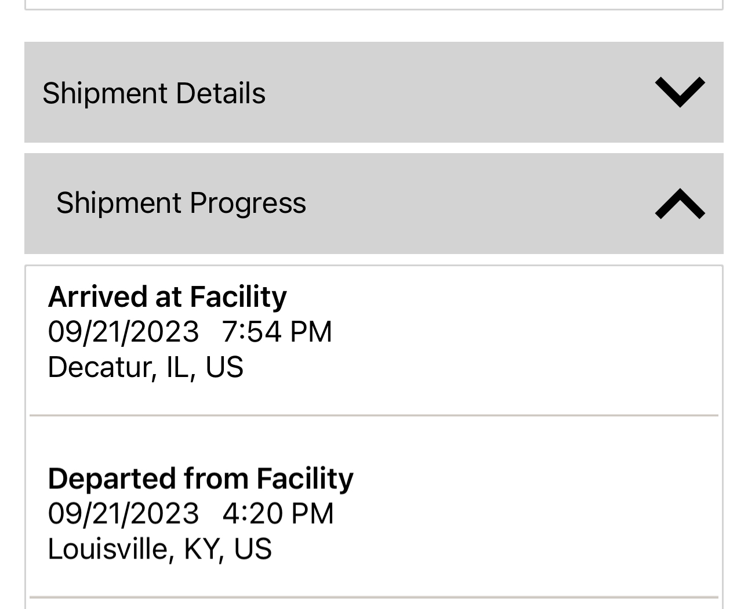Click divider between Arrived and Departed entries
Image resolution: width=748 pixels, height=609 pixels.
pyautogui.click(x=373, y=415)
